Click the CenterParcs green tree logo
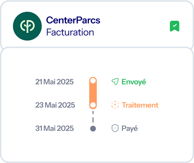Viewport: 194px width, 163px height. pos(27,26)
